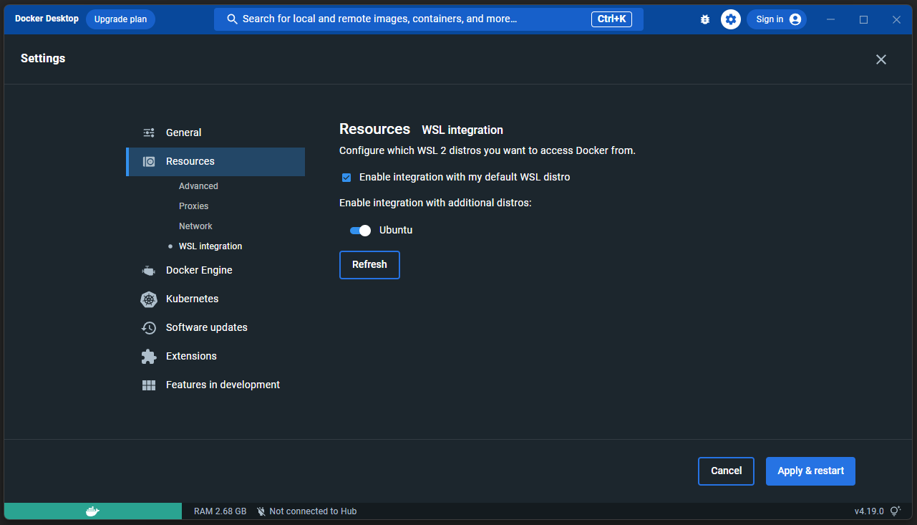Viewport: 917px width, 525px height.
Task: Open the settings gear icon
Action: click(730, 19)
